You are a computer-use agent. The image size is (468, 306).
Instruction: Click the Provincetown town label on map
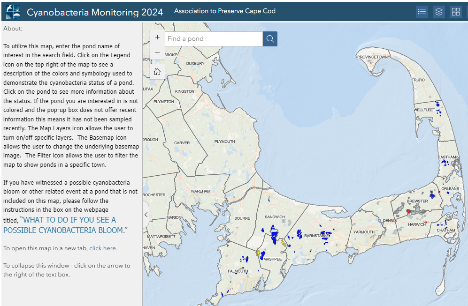click(x=372, y=57)
